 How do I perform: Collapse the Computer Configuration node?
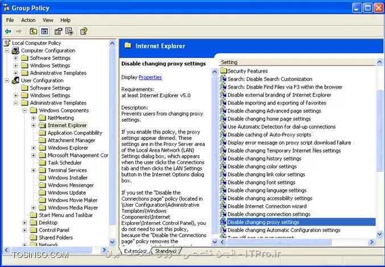pos(7,51)
